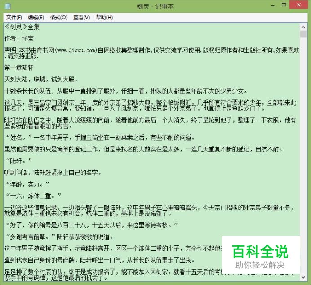Click the line starting 十数条长长的队伍

click(x=126, y=91)
